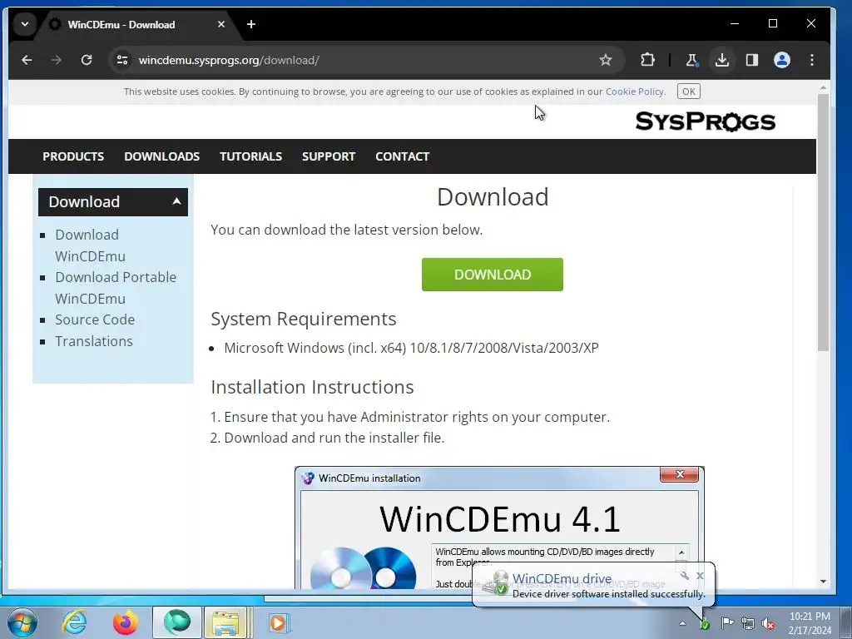The height and width of the screenshot is (639, 852).
Task: Open the green globe browser taskbar icon
Action: pyautogui.click(x=176, y=622)
